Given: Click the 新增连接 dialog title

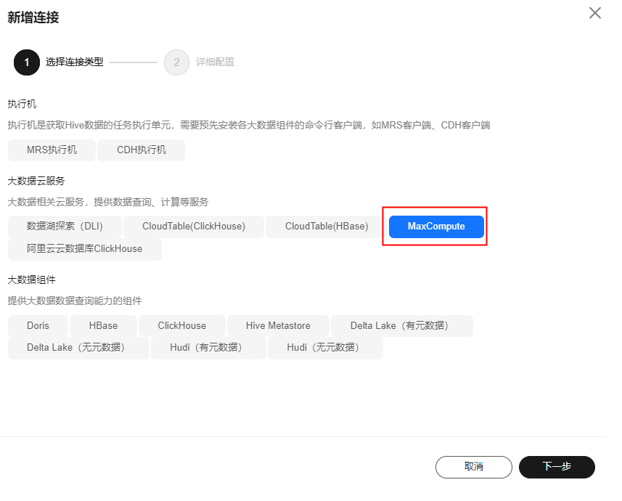Looking at the screenshot, I should (33, 17).
